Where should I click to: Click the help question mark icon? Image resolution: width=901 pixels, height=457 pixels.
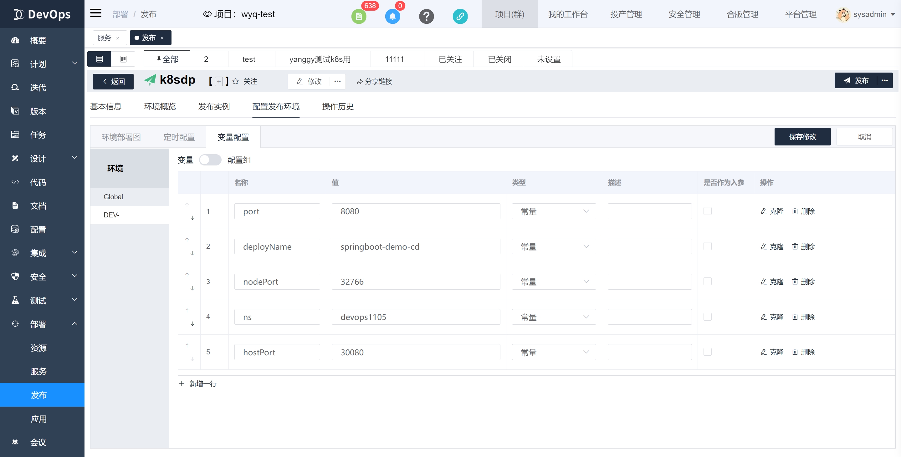click(x=426, y=16)
